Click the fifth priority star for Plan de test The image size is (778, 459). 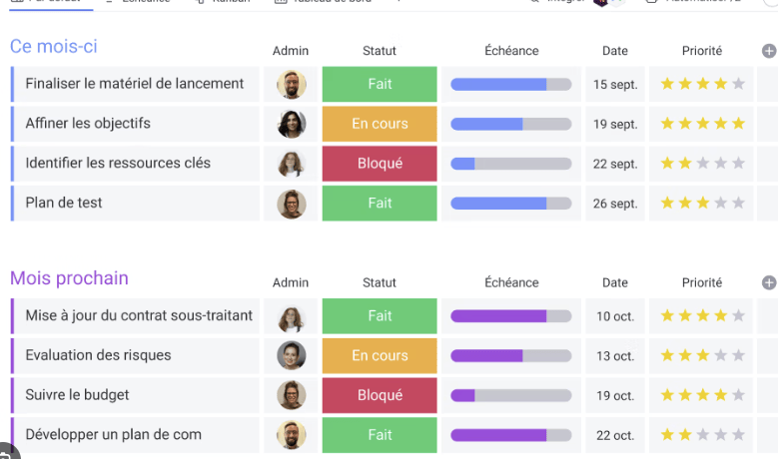click(x=738, y=204)
